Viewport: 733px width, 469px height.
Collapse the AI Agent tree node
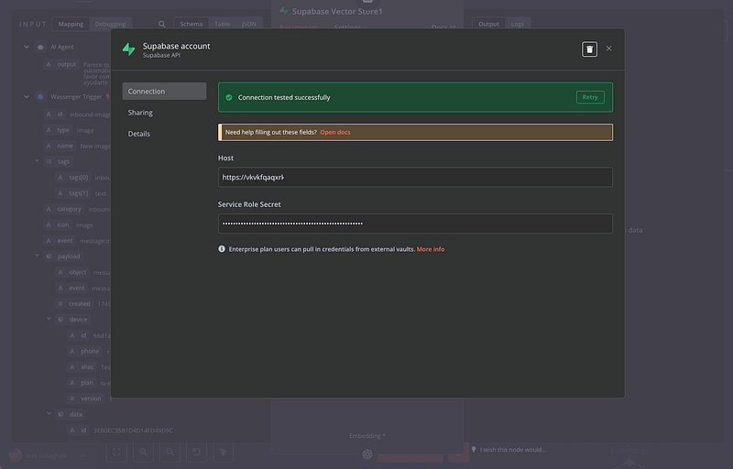26,46
